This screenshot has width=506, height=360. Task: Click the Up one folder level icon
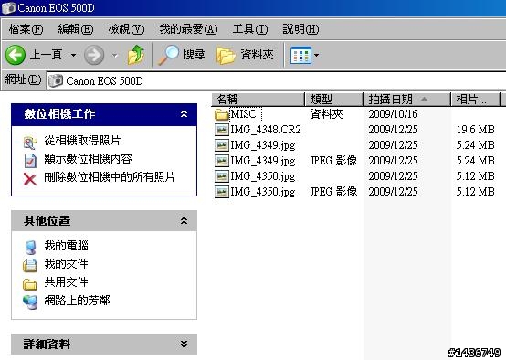136,55
